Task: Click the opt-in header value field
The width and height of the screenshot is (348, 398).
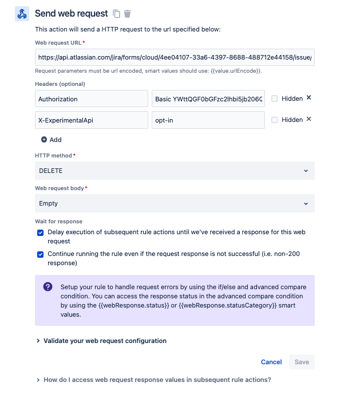Action: [208, 120]
